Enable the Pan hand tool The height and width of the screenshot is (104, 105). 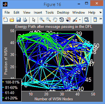[x=55, y=20]
